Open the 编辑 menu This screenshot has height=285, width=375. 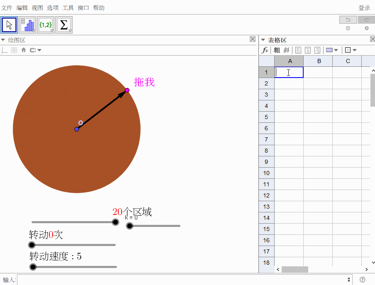[22, 8]
